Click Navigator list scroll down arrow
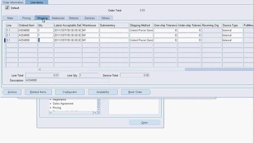Image resolution: width=254 pixels, height=143 pixels. coord(98,110)
